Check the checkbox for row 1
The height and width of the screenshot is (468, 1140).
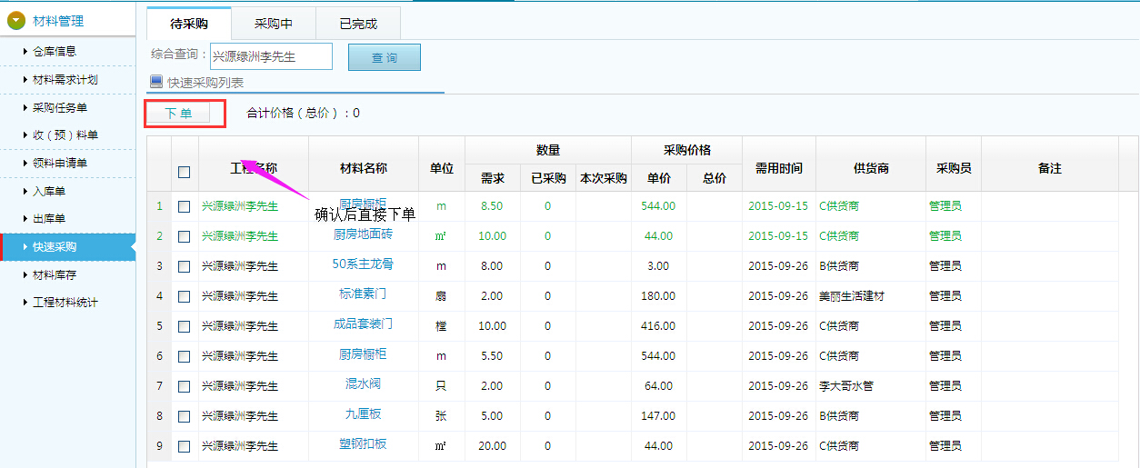(185, 206)
